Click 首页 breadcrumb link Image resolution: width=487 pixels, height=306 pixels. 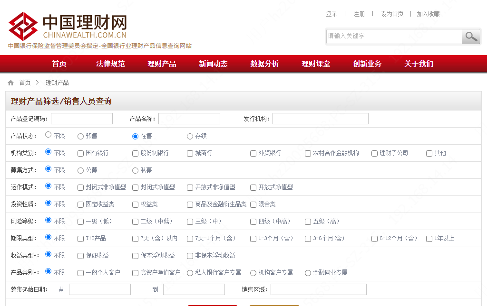(x=25, y=83)
